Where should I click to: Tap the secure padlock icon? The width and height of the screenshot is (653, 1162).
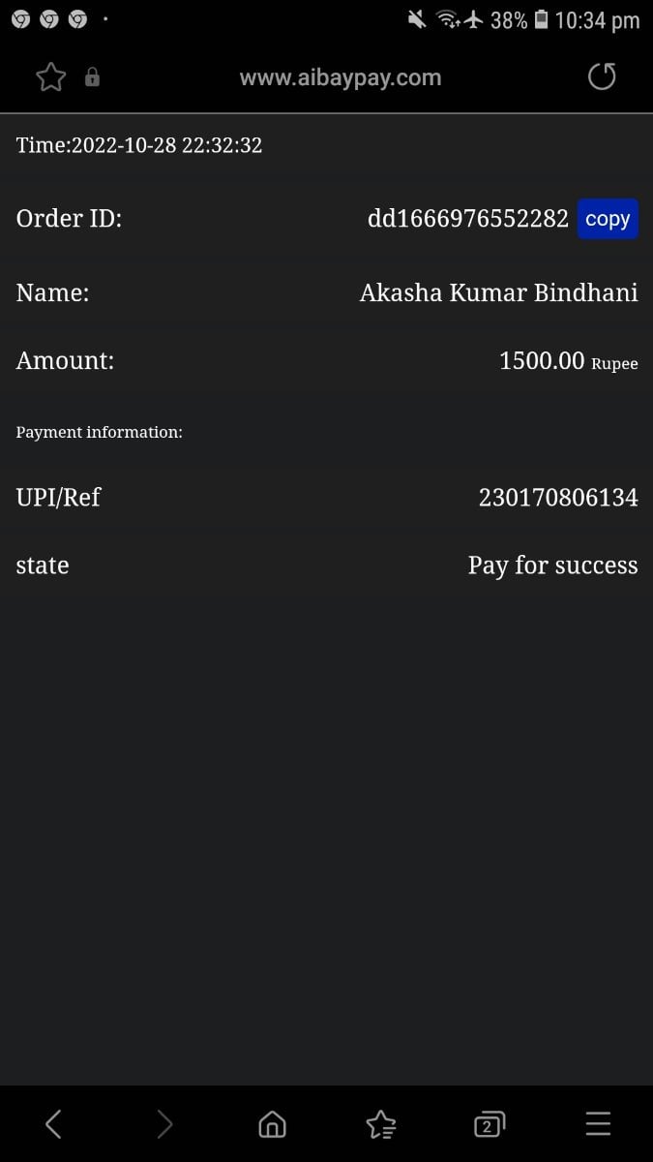92,77
